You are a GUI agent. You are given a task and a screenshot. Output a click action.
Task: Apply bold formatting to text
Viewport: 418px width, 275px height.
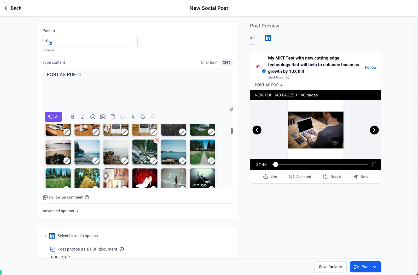click(x=73, y=117)
